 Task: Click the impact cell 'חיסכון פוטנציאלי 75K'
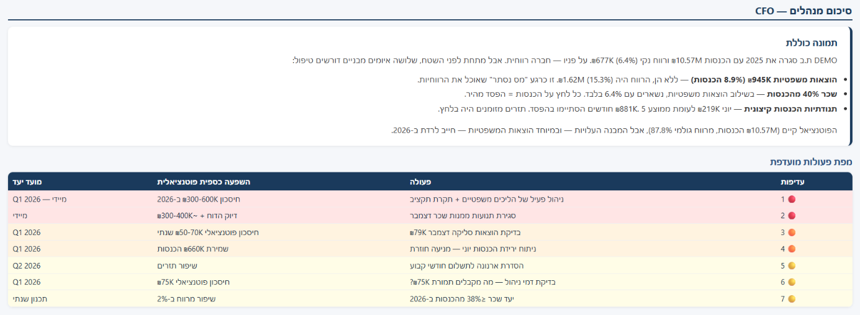[194, 282]
